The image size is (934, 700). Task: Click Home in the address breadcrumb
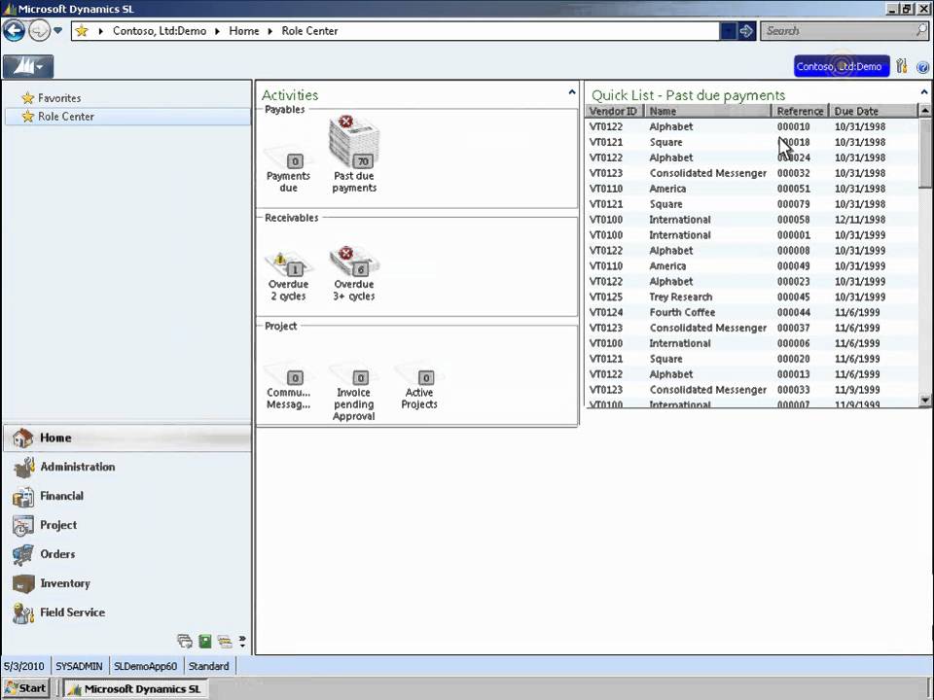pos(244,31)
